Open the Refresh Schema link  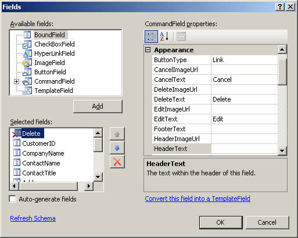click(33, 218)
